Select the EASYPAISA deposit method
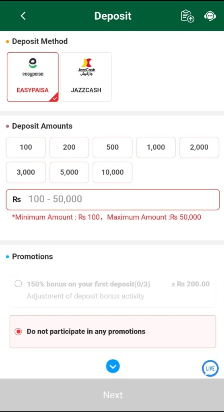This screenshot has height=412, width=224. coord(33,77)
